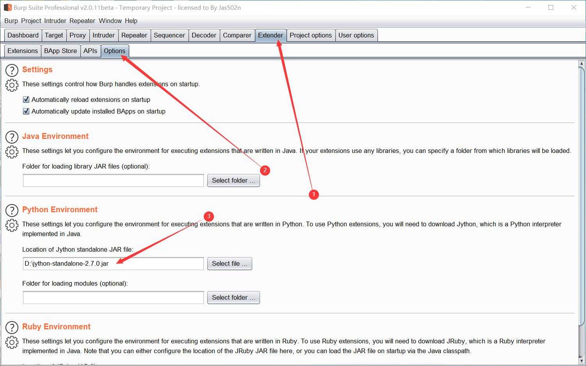Open the APIs sub-tab

tap(90, 51)
